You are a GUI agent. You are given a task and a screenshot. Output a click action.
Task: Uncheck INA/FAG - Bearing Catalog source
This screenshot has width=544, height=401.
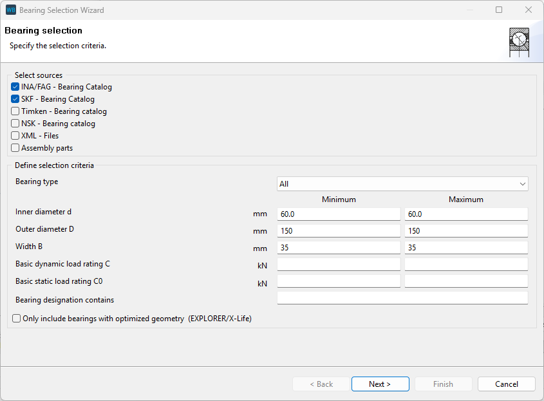pos(15,87)
